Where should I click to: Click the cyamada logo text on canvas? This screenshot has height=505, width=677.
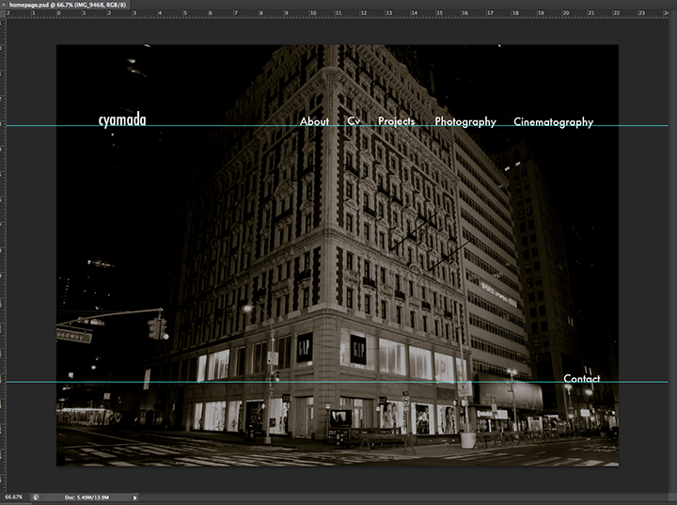coord(122,119)
